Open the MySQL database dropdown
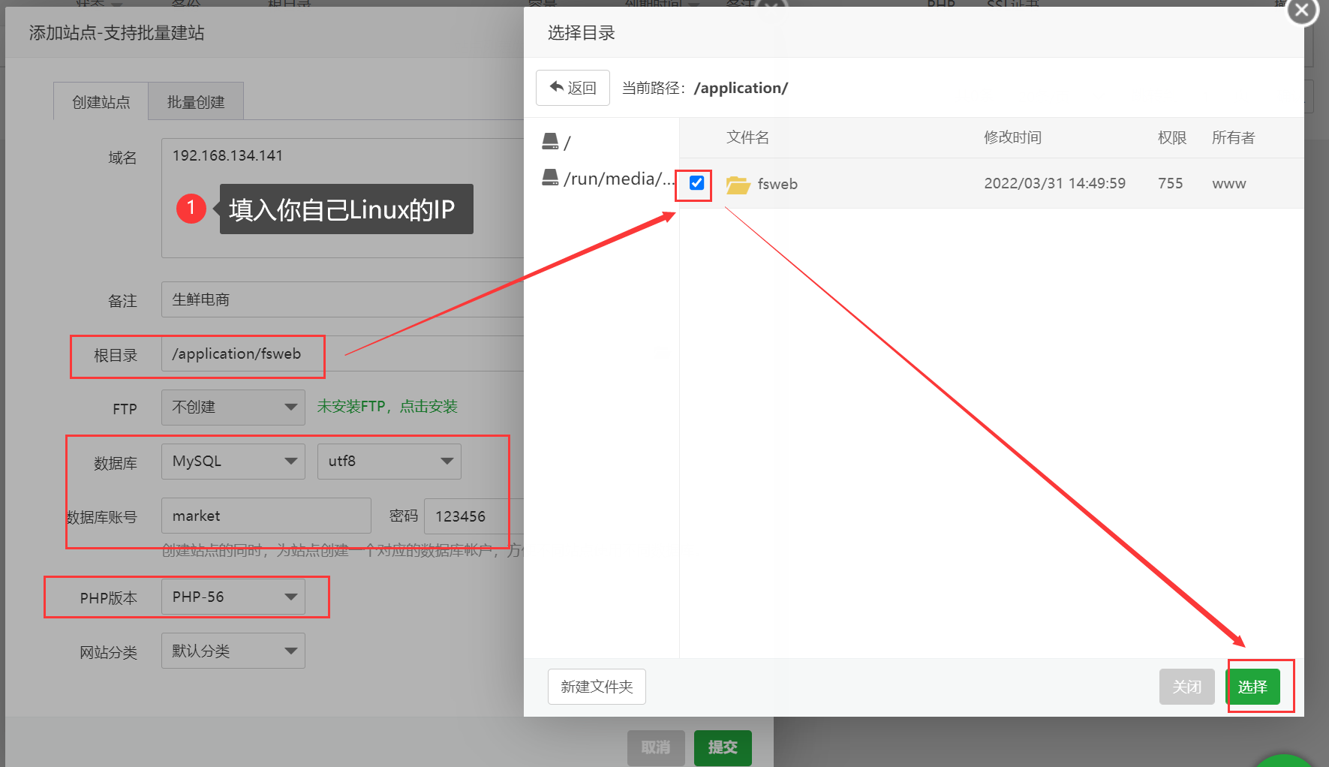This screenshot has height=767, width=1329. click(233, 462)
